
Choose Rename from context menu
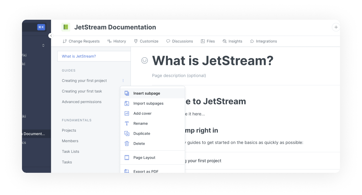(x=153, y=123)
